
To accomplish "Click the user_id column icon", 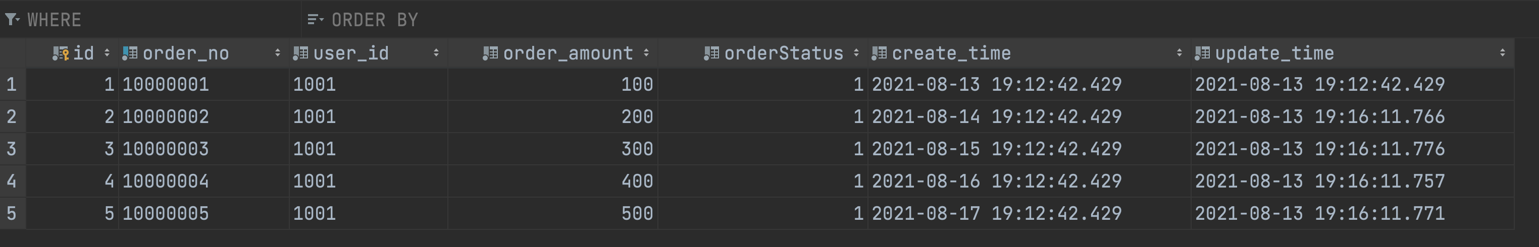I will click(x=300, y=54).
